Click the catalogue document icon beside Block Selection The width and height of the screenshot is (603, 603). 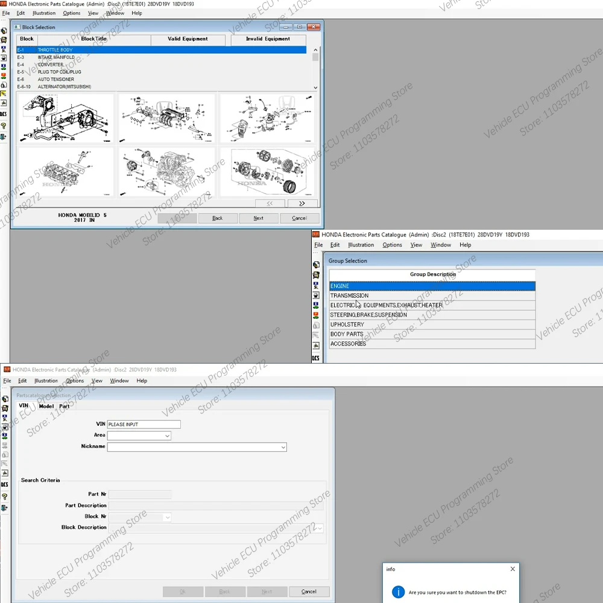tap(4, 31)
